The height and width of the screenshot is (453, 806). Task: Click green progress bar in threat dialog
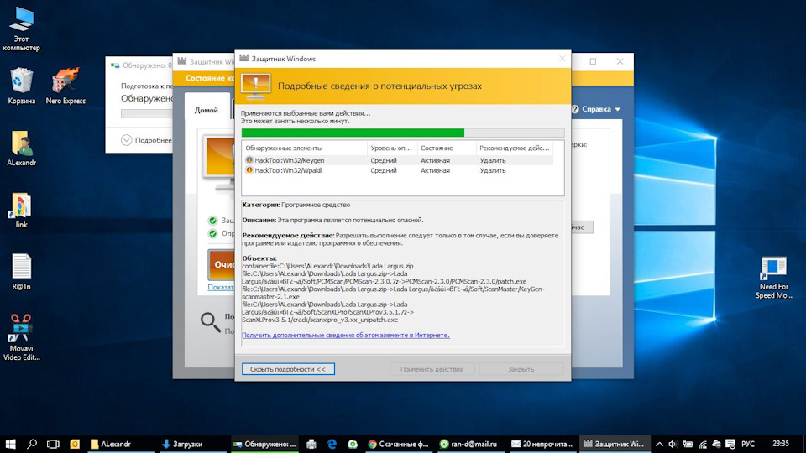pyautogui.click(x=403, y=133)
